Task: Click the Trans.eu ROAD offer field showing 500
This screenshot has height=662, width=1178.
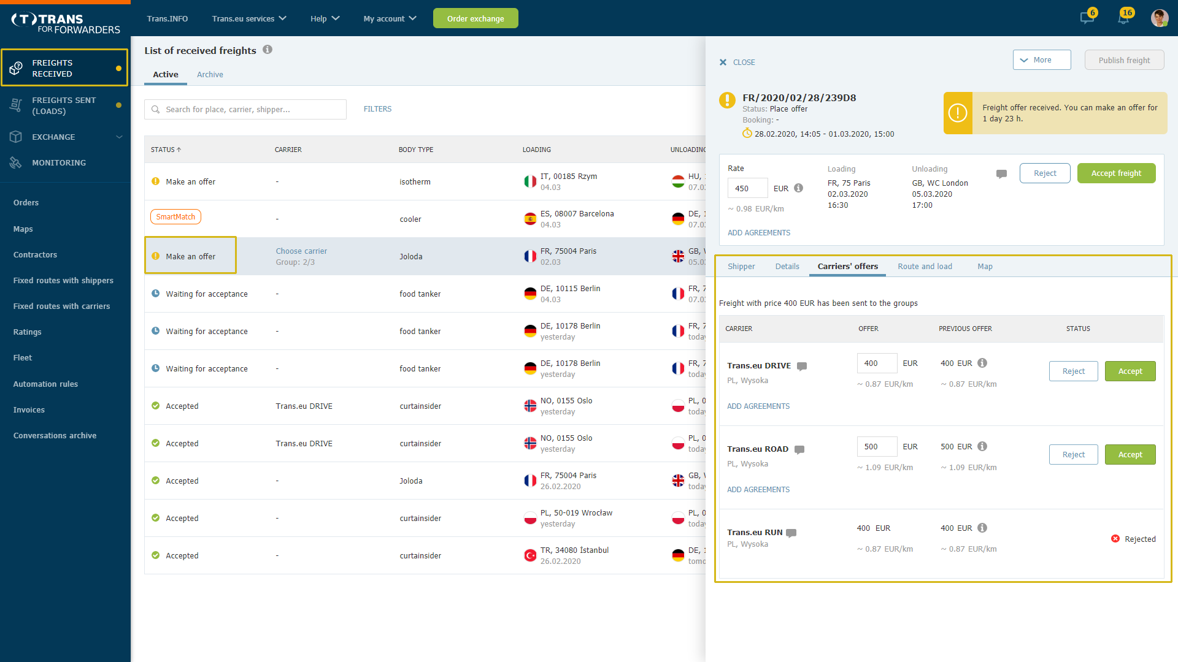Action: (877, 446)
